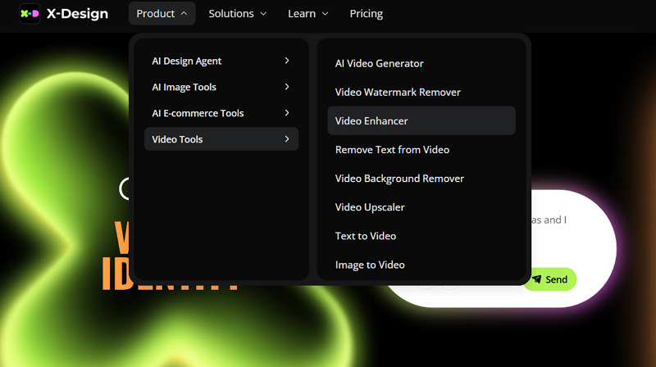
Task: Expand AI E-commerce Tools submenu arrow
Action: [287, 113]
